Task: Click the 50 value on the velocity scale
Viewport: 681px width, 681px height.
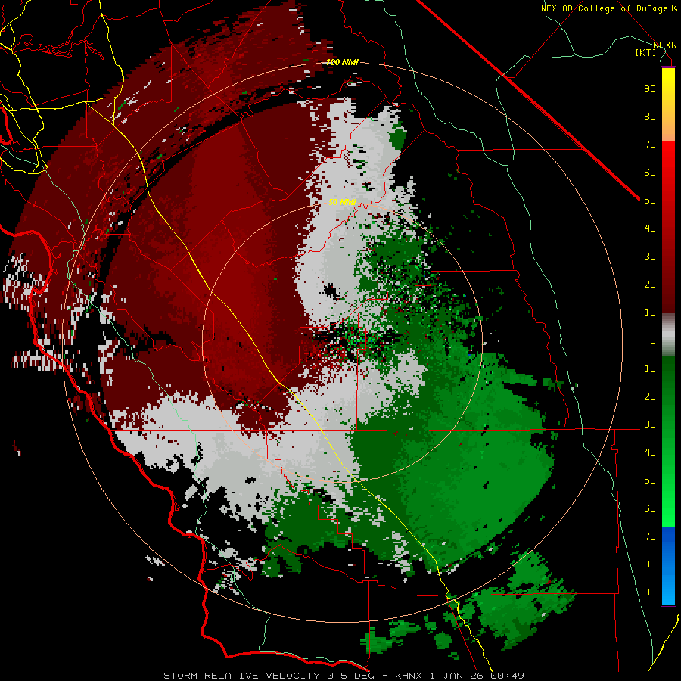Action: click(x=650, y=201)
